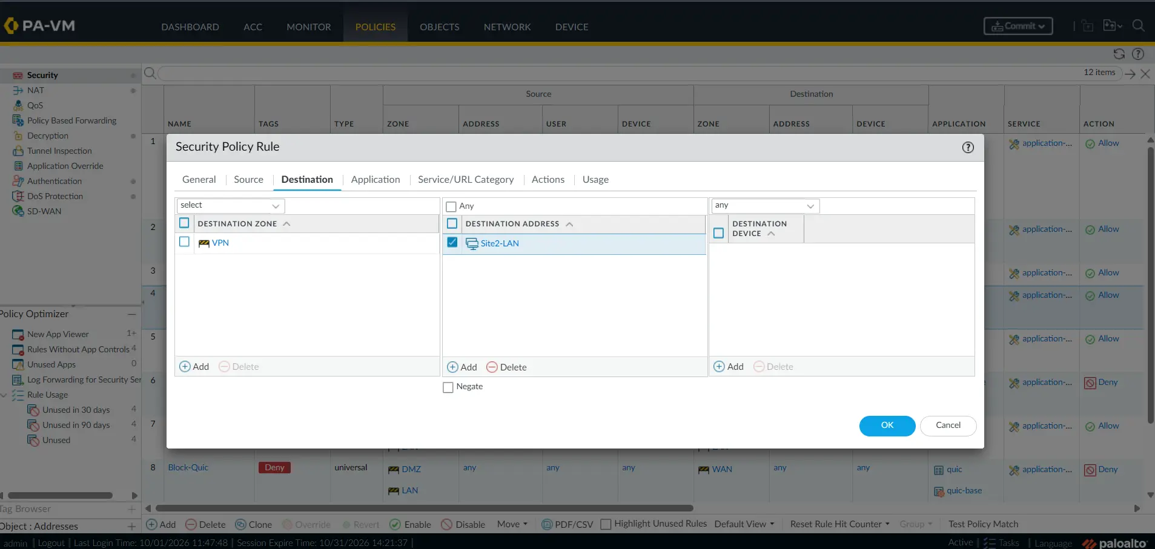1155x549 pixels.
Task: Click the refresh icon in the top toolbar
Action: pos(1119,54)
